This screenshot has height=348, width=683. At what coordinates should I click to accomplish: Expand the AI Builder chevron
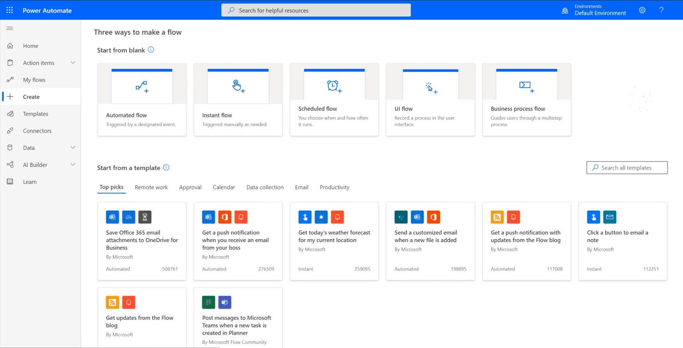(x=73, y=165)
